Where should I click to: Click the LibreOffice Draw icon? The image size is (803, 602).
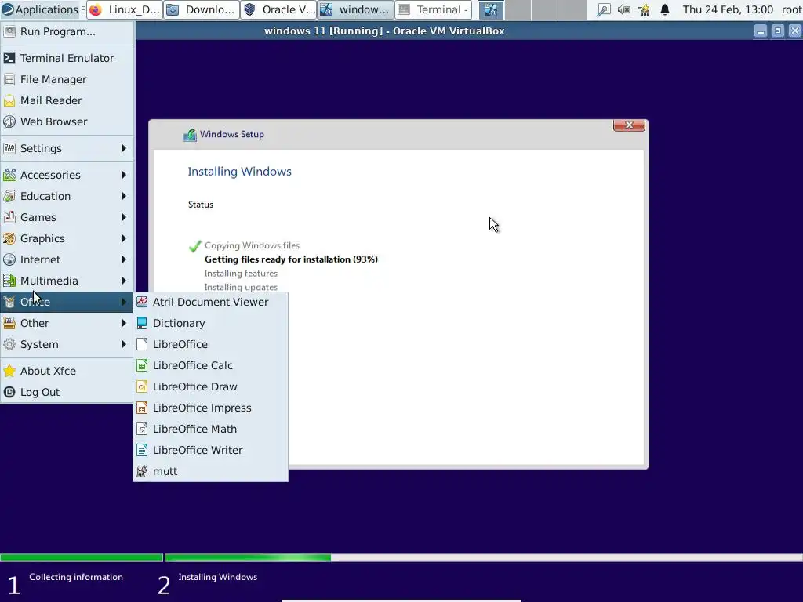coord(142,386)
